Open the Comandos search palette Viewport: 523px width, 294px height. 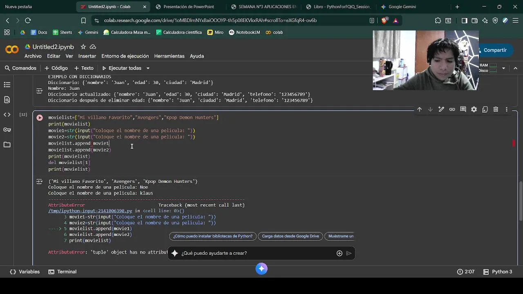[20, 68]
